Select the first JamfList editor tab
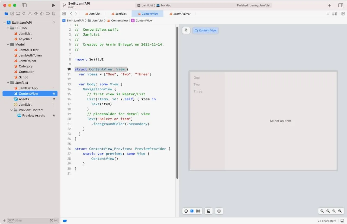Image resolution: width=347 pixels, height=224 pixels. point(94,14)
